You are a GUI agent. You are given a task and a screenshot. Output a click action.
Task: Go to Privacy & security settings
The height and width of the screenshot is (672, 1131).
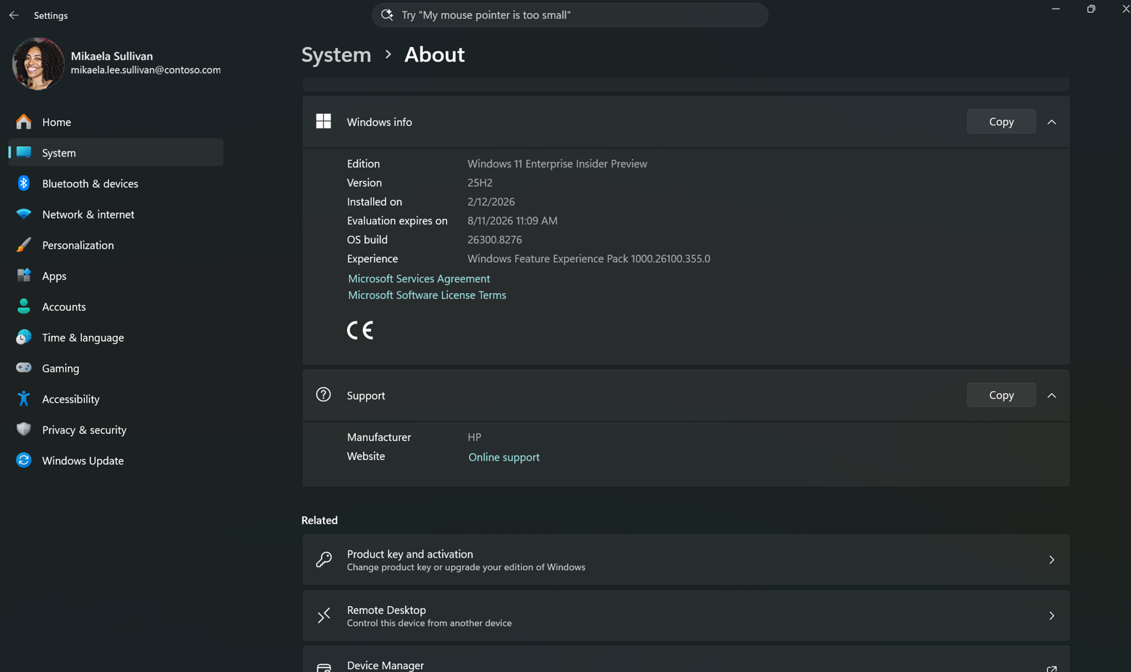[116, 429]
